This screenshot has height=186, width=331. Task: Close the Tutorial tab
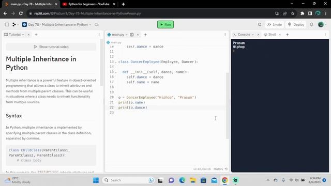point(28,35)
